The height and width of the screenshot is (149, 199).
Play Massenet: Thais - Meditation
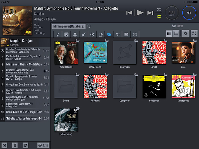[x=25, y=64]
